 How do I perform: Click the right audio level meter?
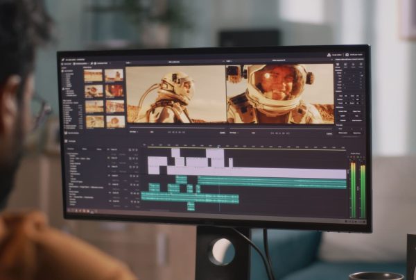coord(363,191)
